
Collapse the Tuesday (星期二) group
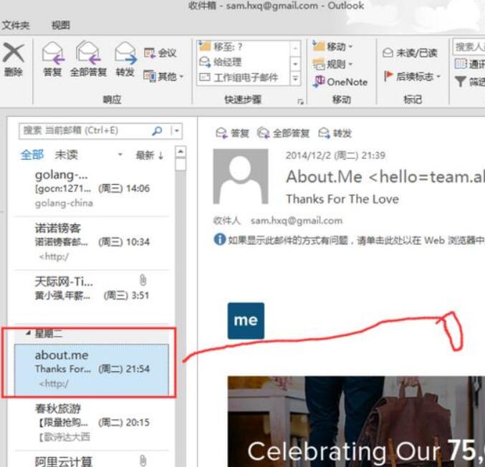[28, 333]
